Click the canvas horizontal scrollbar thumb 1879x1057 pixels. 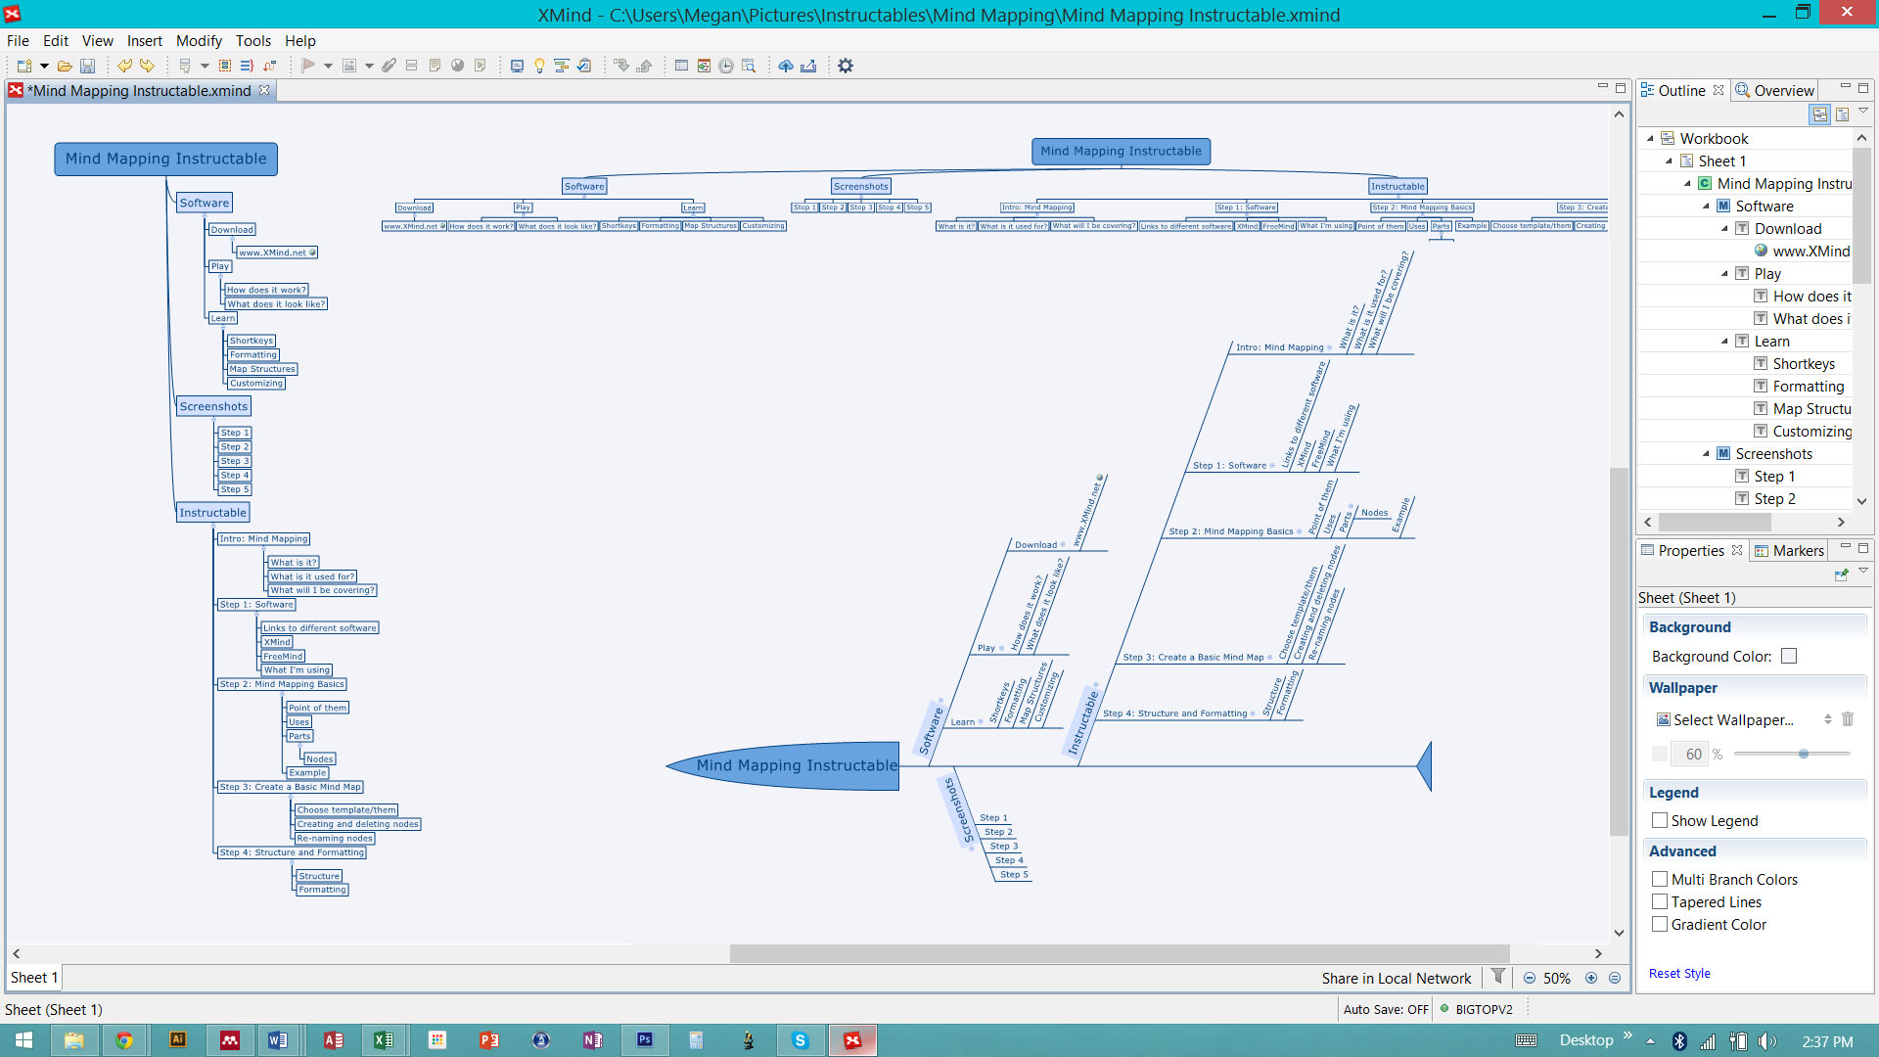pyautogui.click(x=1120, y=953)
